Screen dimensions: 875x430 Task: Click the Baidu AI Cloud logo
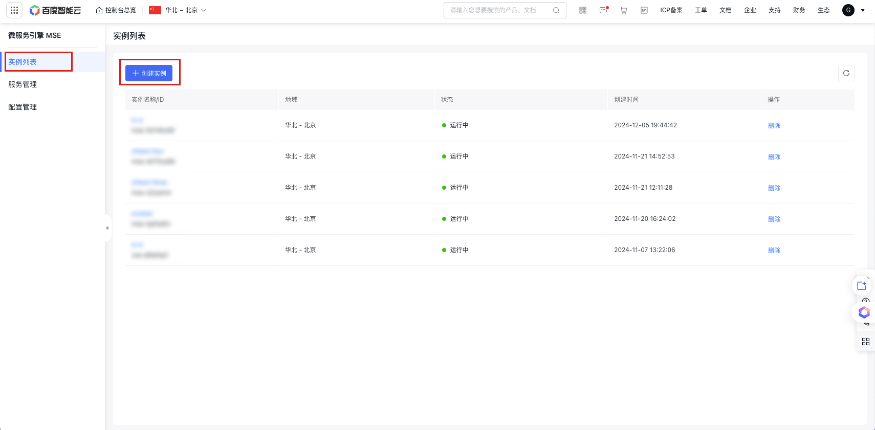click(55, 10)
